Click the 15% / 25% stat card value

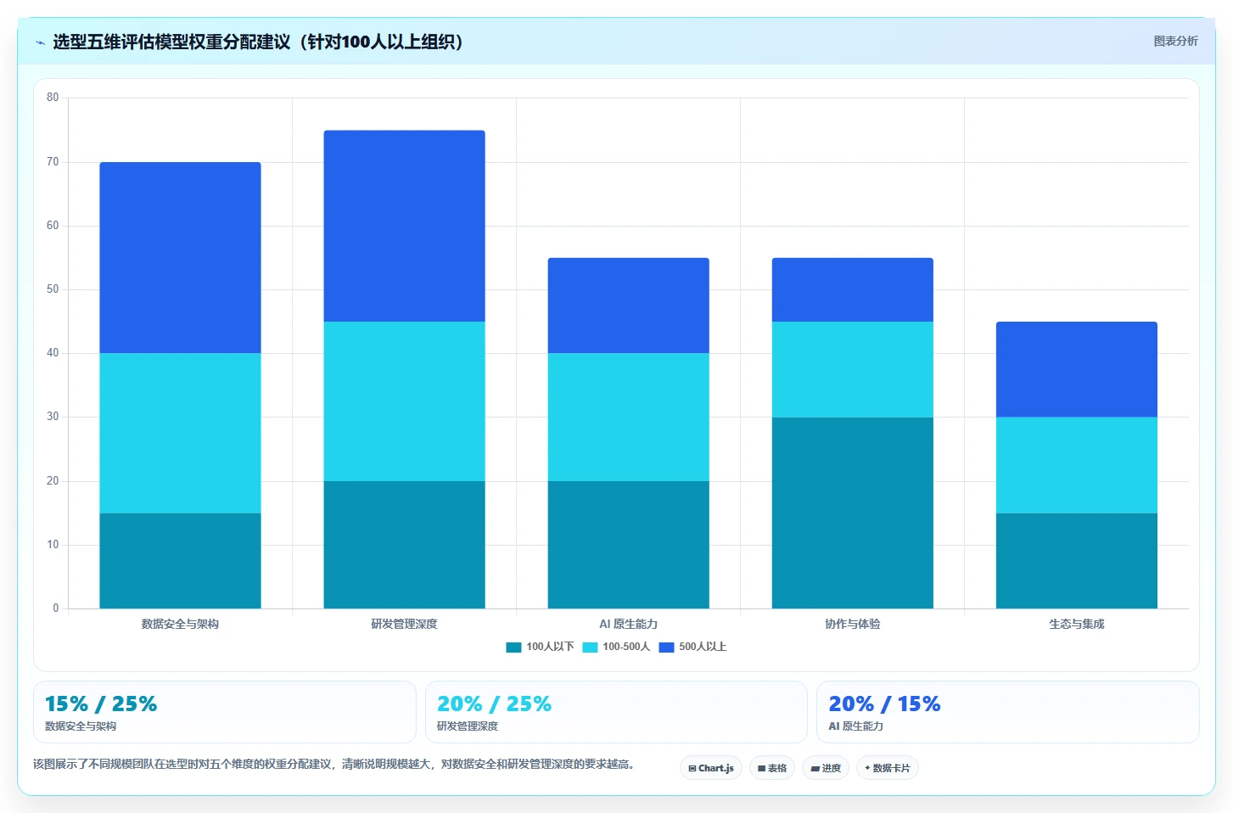point(101,704)
